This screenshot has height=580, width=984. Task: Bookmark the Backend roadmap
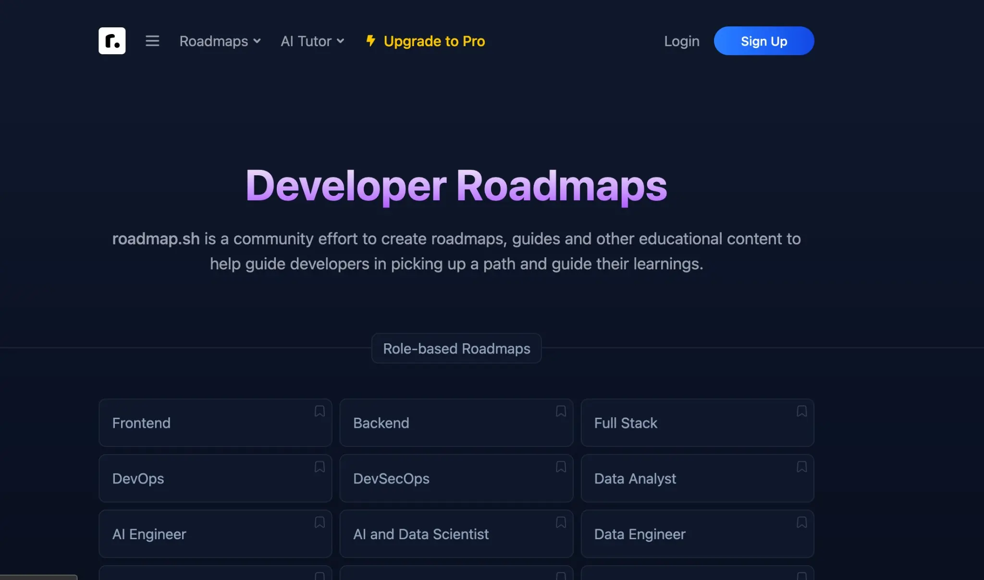pos(561,411)
